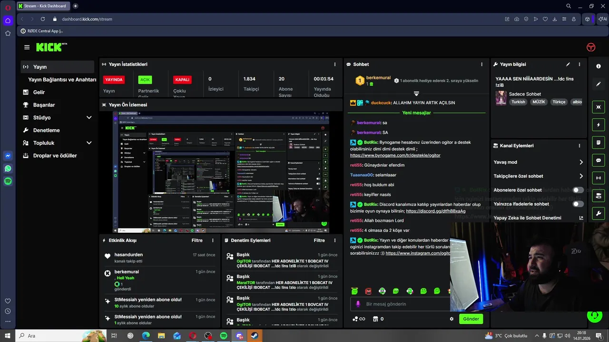
Task: Click the channel points infinity icon
Action: pos(359,319)
